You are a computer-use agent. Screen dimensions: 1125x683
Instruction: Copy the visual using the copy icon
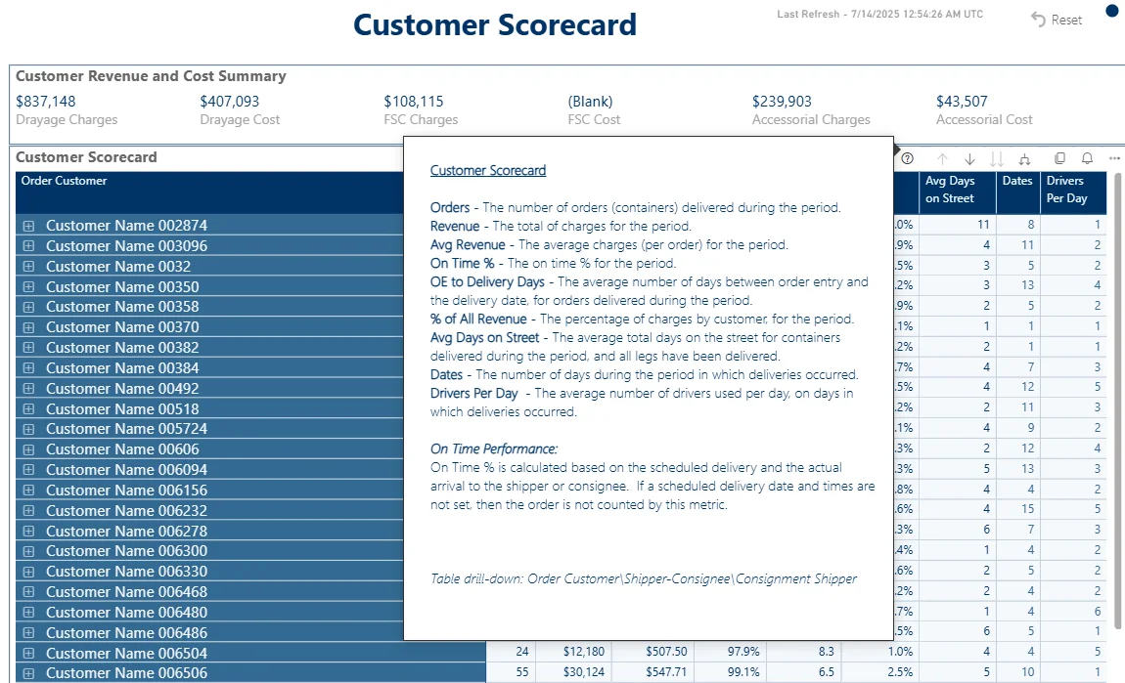tap(1059, 158)
